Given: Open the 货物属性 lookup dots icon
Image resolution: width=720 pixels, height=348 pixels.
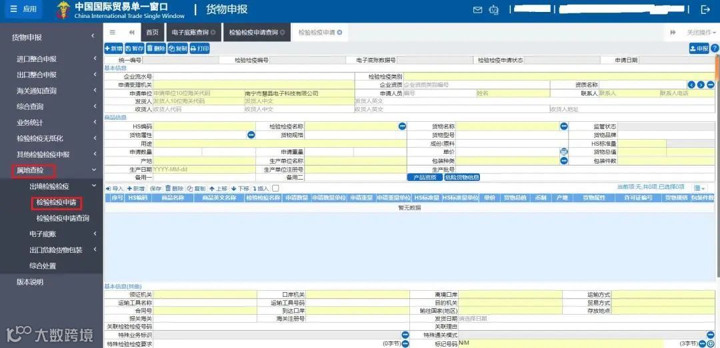Looking at the screenshot, I should 251,135.
